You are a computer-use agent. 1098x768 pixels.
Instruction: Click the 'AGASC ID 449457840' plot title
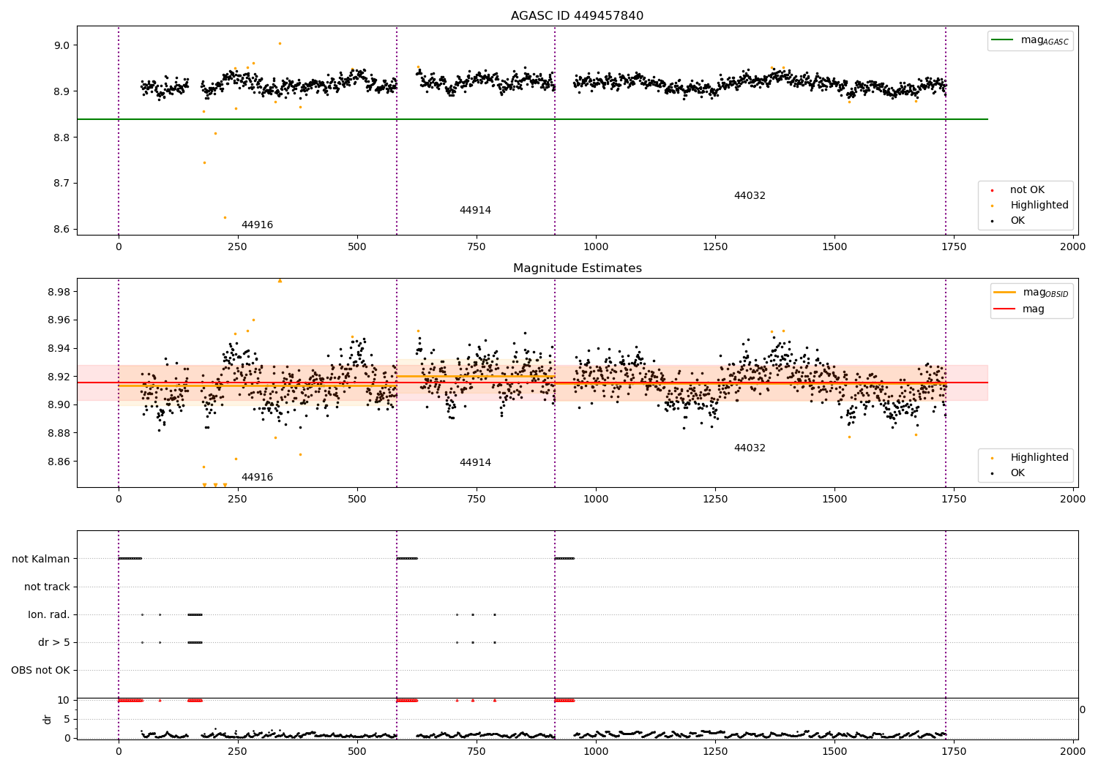tap(577, 16)
